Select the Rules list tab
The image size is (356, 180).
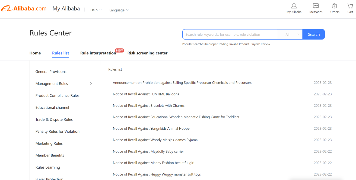(61, 53)
